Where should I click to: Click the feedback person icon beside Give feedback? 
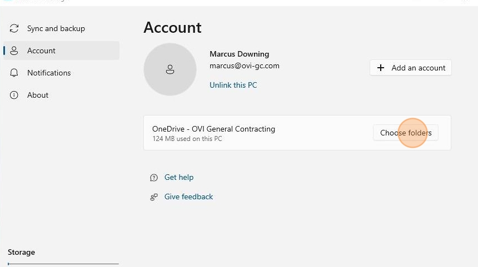pos(154,197)
